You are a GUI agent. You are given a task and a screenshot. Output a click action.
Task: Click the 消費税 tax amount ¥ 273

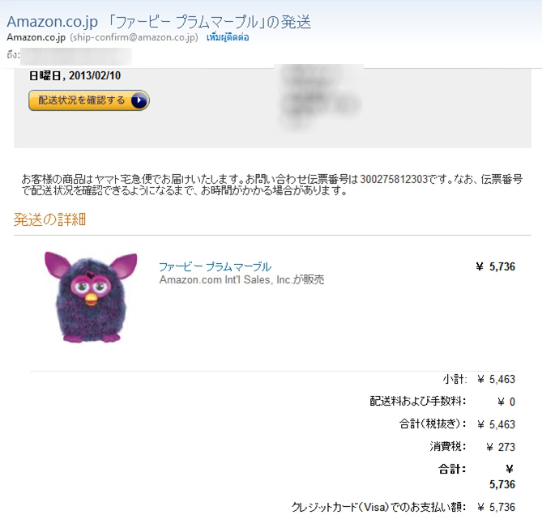[x=501, y=447]
